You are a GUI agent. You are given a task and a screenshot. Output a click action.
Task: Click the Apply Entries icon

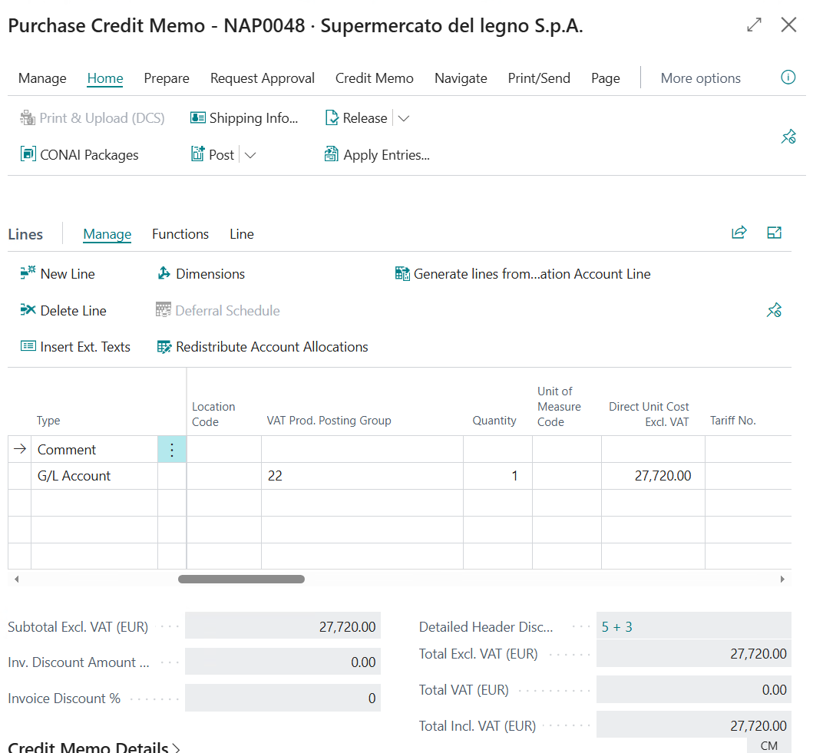coord(332,154)
